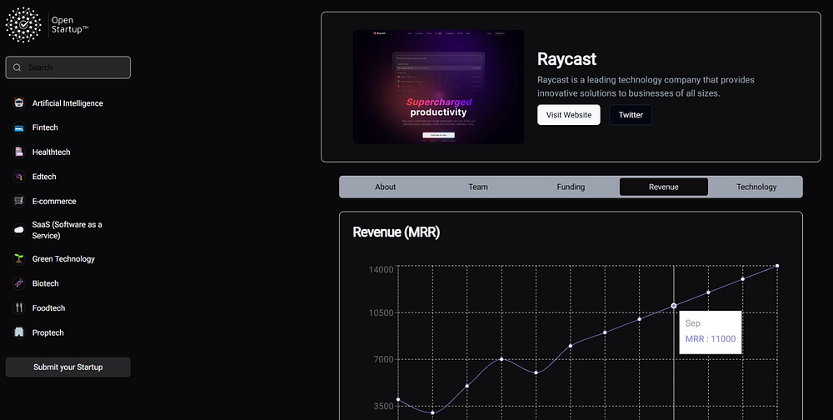This screenshot has height=420, width=833.
Task: Click the 14000 axis label
Action: click(382, 269)
